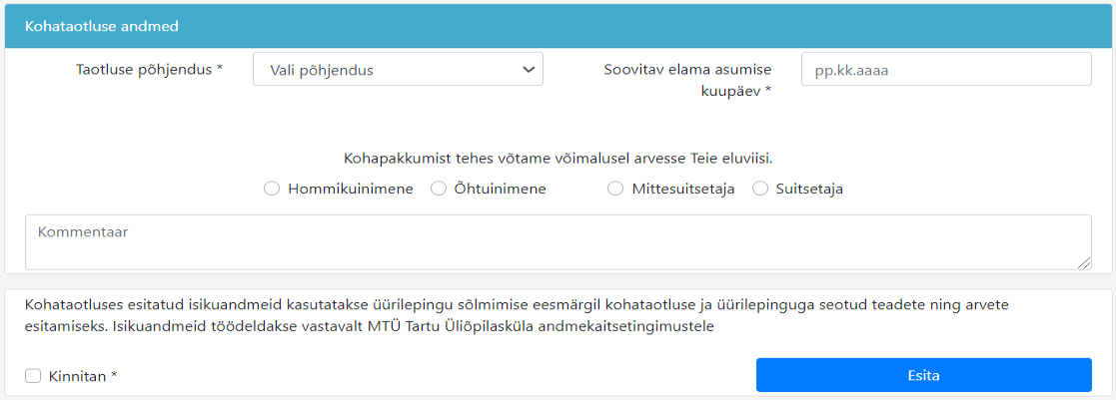Click the Soovitav elama asumise kuupäev label
1116x400 pixels.
click(687, 80)
